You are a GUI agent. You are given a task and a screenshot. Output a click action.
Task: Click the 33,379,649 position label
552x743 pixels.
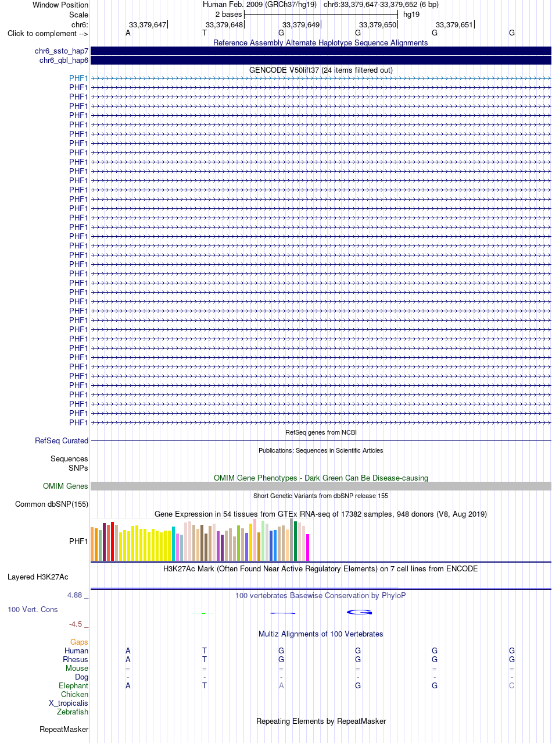pos(301,25)
